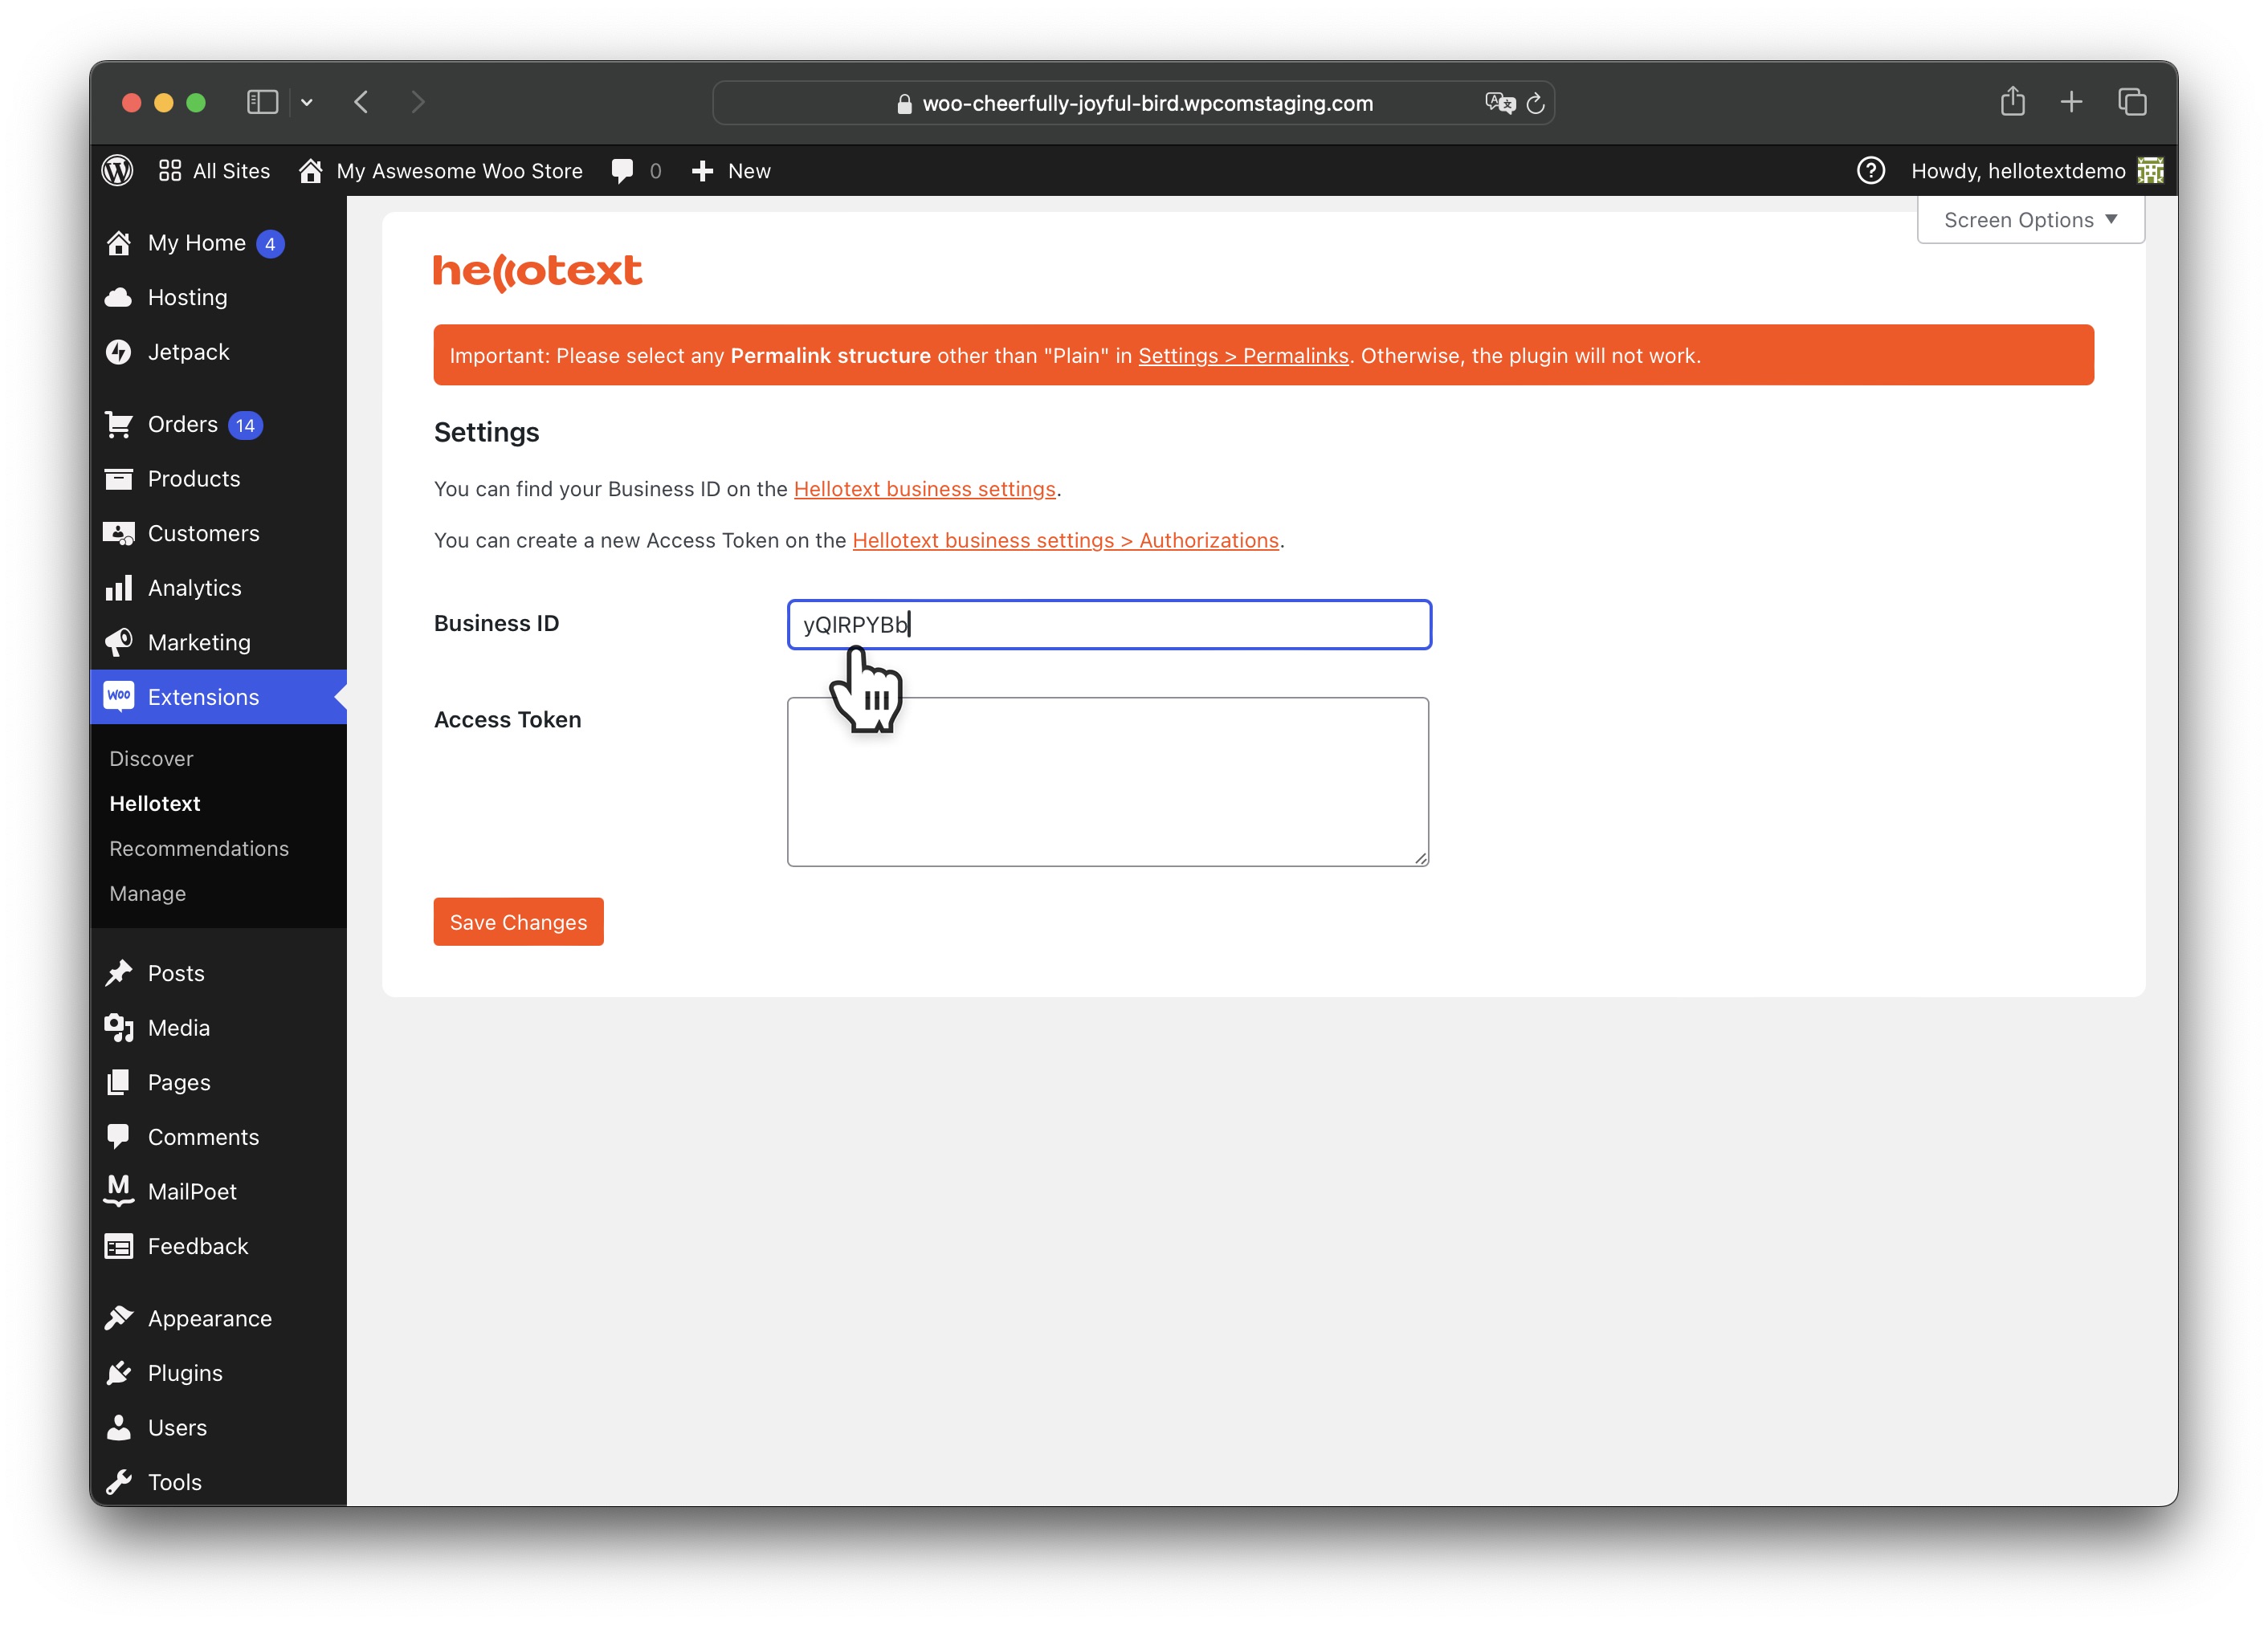Click the plus icon next to New
Image resolution: width=2268 pixels, height=1625 pixels.
pos(703,171)
